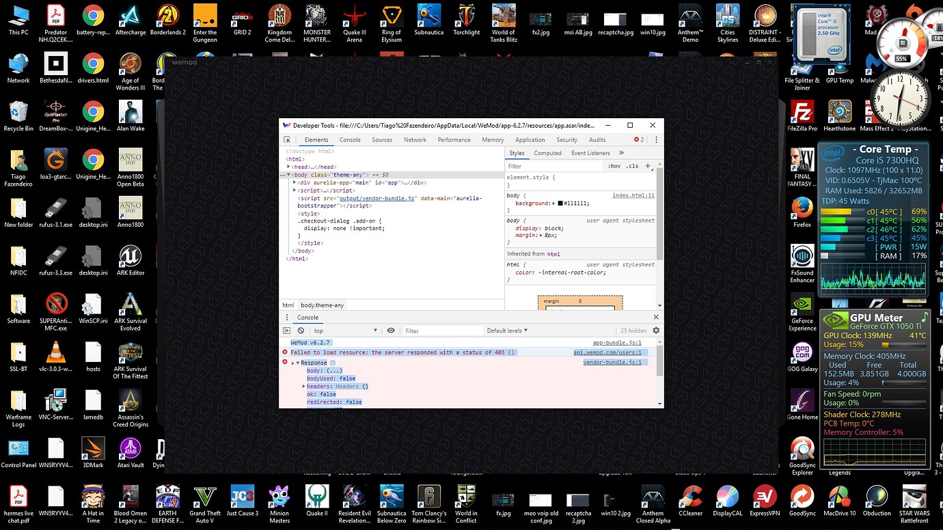Show more Styles pane tabs chevron

(621, 153)
